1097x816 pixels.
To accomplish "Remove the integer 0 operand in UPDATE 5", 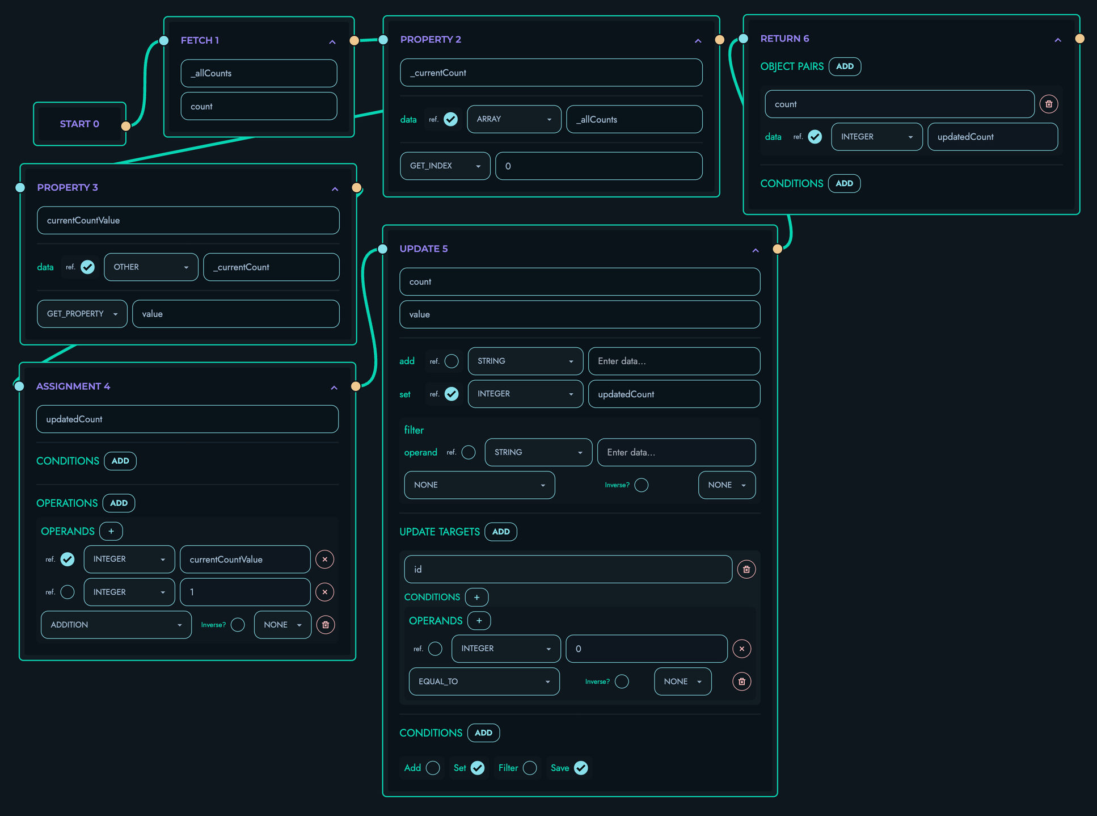I will click(742, 649).
